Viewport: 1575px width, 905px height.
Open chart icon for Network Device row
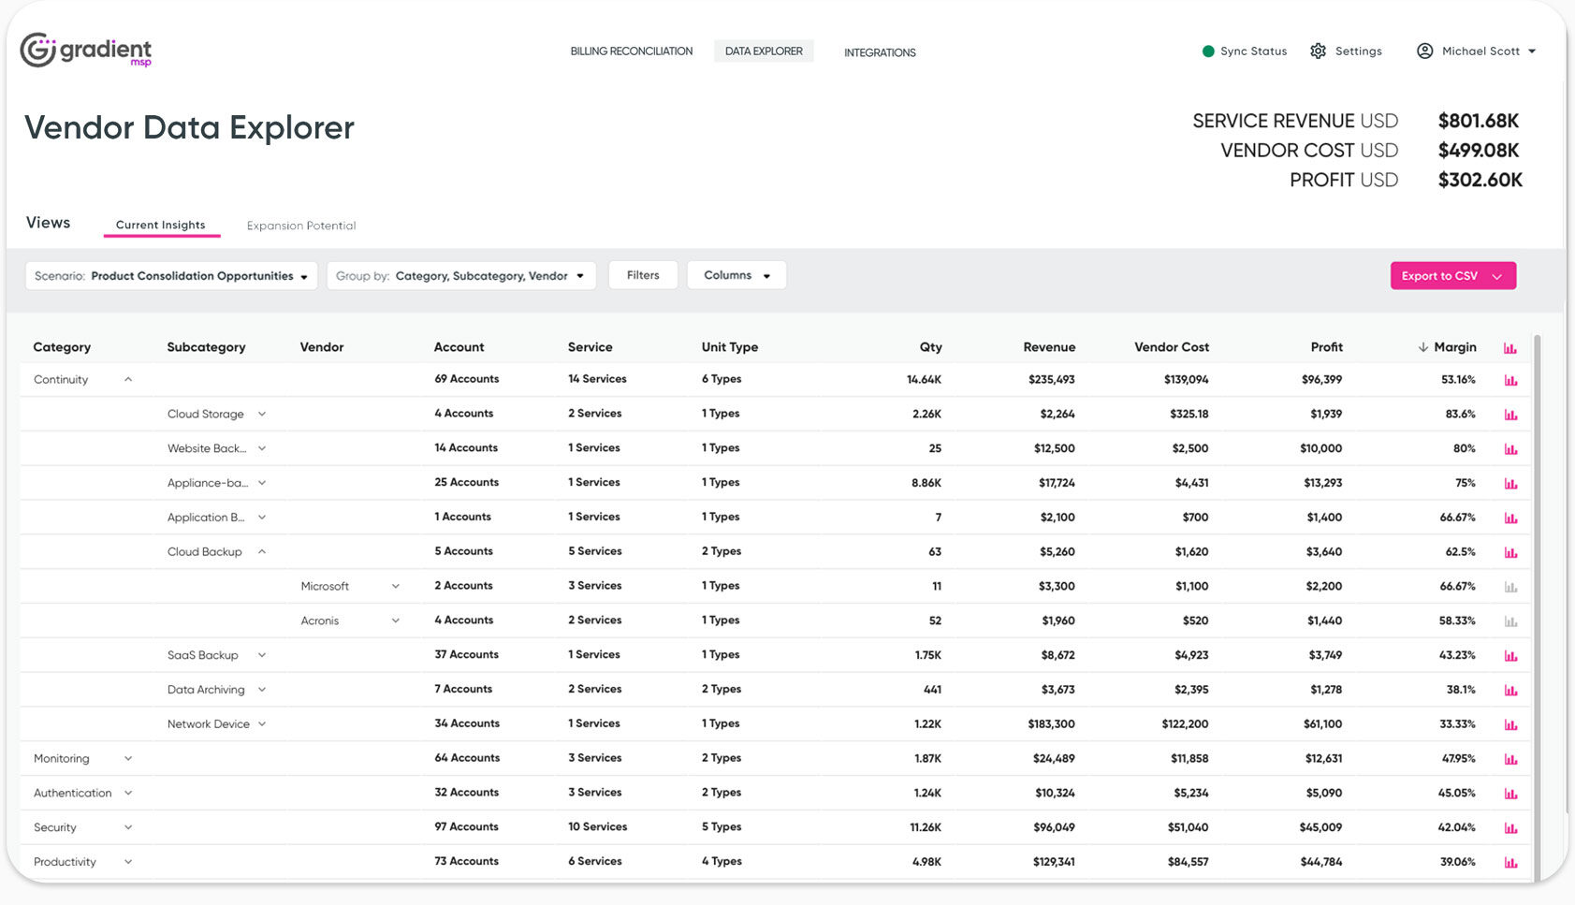(1510, 724)
